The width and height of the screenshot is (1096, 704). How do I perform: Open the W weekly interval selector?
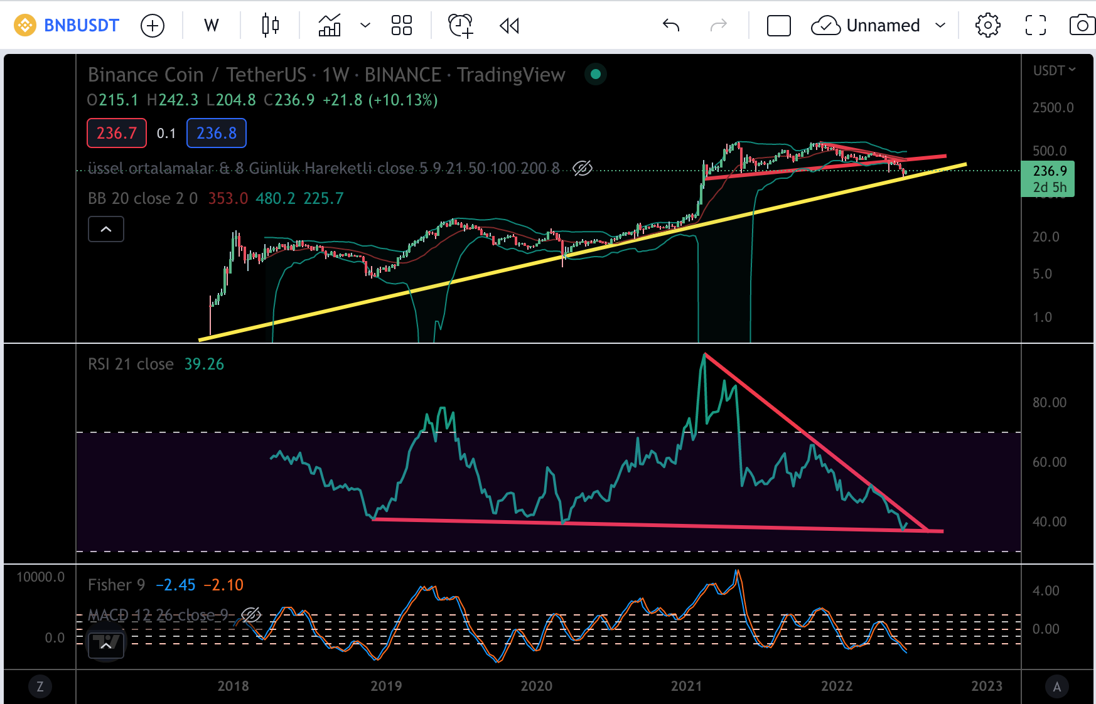(212, 26)
